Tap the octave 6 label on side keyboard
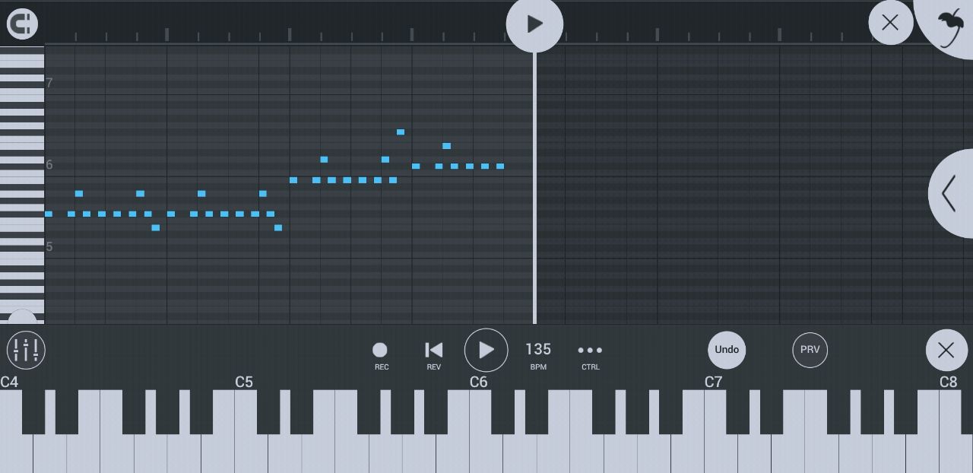Viewport: 973px width, 473px height. coord(49,165)
